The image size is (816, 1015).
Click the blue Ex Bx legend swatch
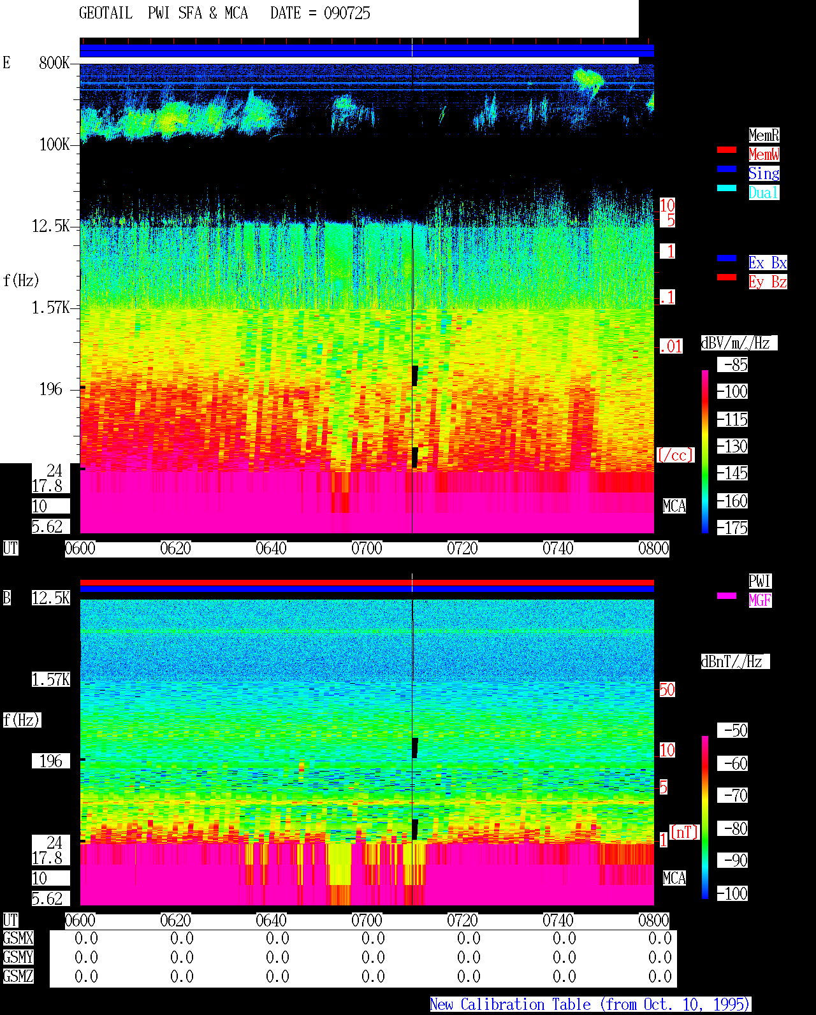tap(727, 258)
